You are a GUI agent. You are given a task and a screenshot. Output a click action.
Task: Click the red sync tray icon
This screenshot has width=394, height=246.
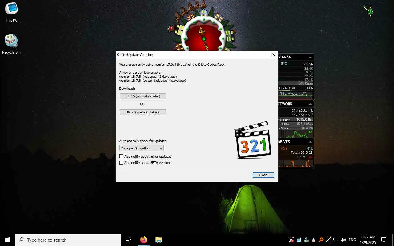click(x=291, y=240)
